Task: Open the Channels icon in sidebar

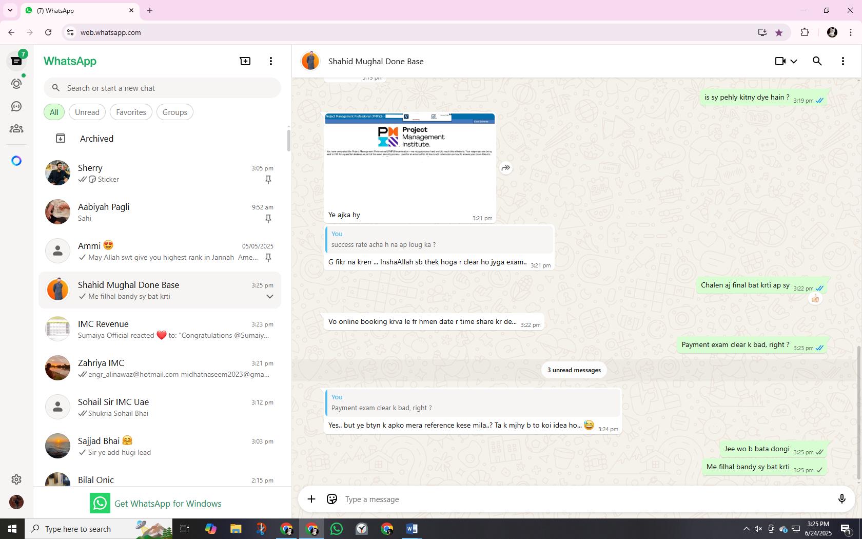Action: [x=16, y=106]
